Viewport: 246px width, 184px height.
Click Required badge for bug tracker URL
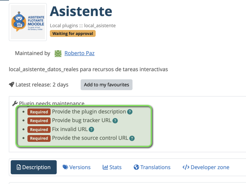(x=39, y=121)
